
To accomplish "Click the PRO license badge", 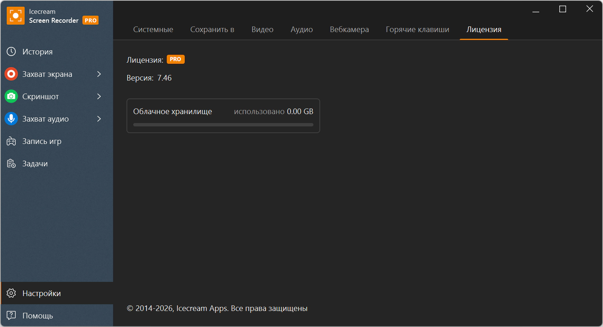I will 175,59.
